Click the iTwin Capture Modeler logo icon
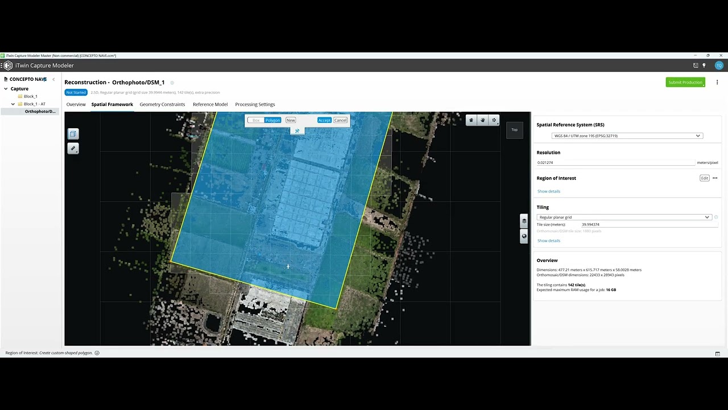This screenshot has width=728, height=410. click(7, 65)
